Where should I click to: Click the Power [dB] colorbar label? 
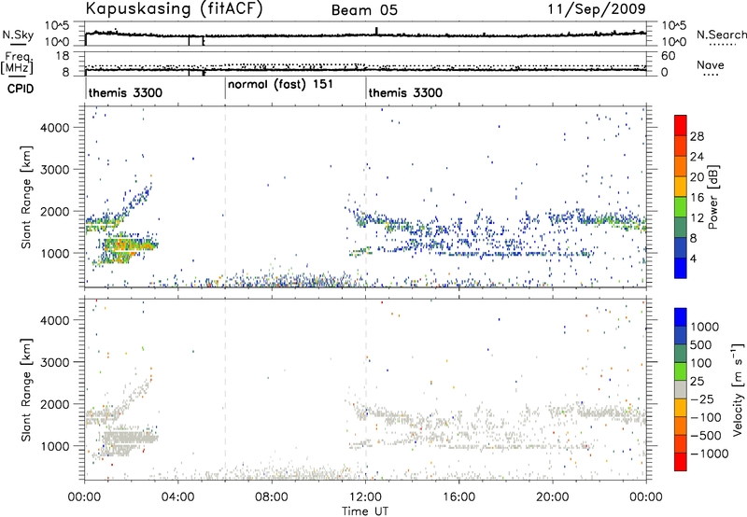click(712, 197)
